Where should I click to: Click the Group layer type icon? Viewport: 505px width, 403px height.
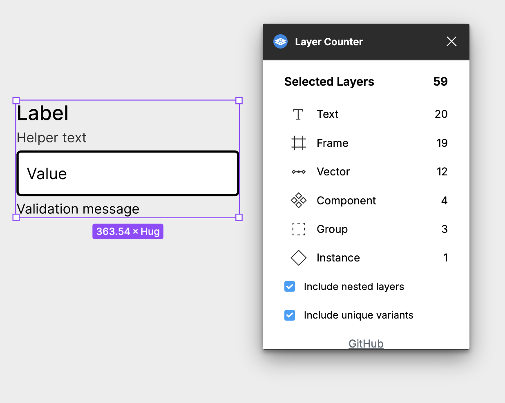[x=299, y=229]
